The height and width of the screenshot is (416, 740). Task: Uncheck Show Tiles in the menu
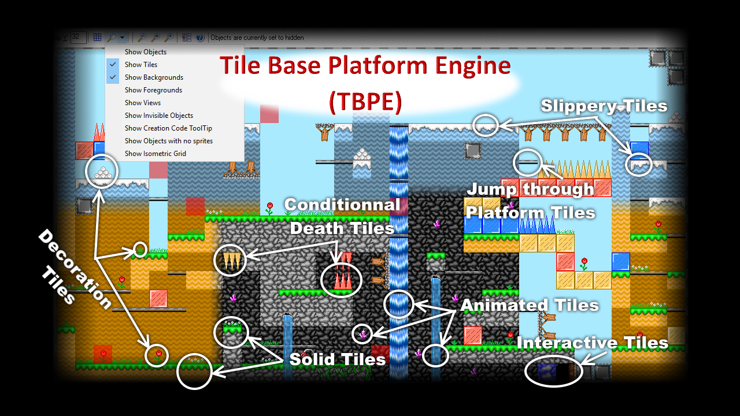[175, 65]
